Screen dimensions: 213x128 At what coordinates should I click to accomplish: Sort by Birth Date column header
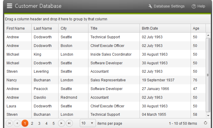[150, 28]
